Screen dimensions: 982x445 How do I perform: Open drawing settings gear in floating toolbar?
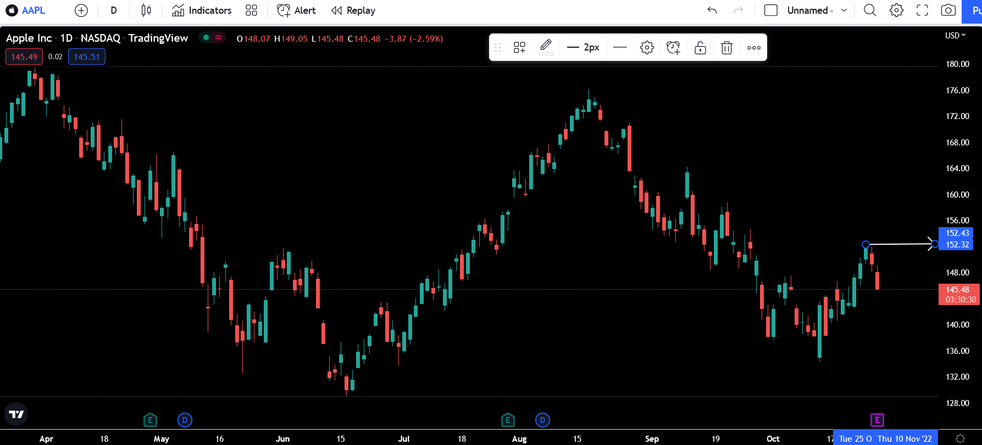(647, 48)
